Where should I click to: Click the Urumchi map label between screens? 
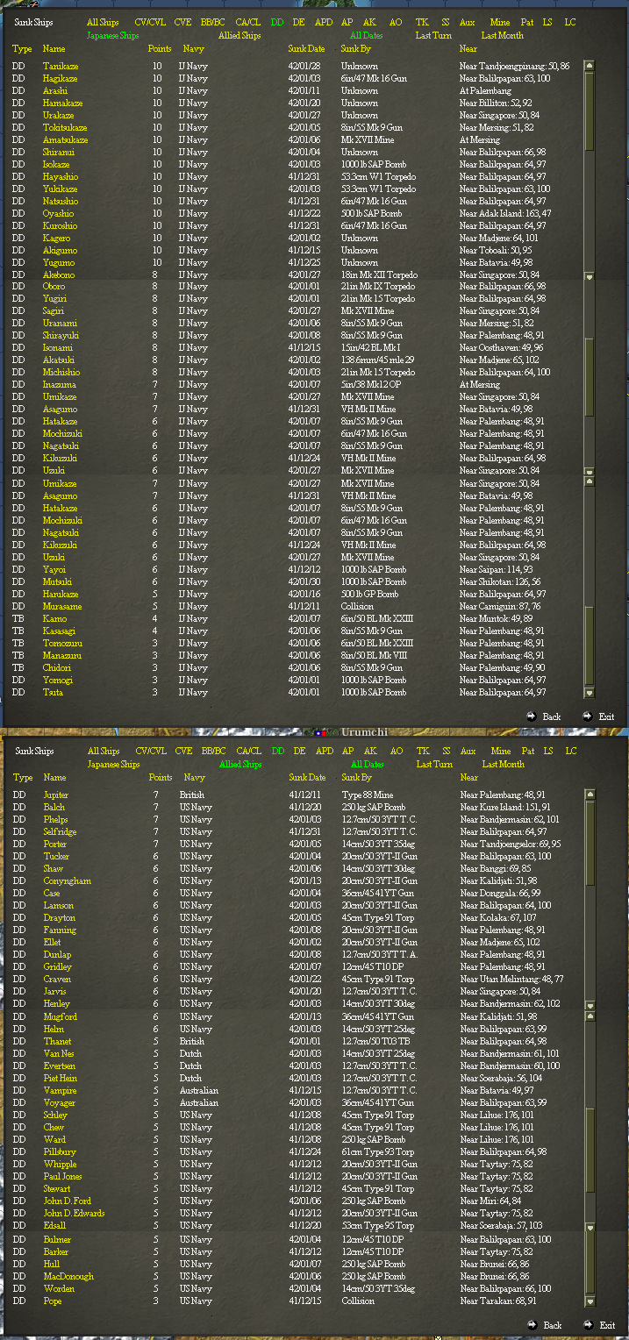point(364,732)
